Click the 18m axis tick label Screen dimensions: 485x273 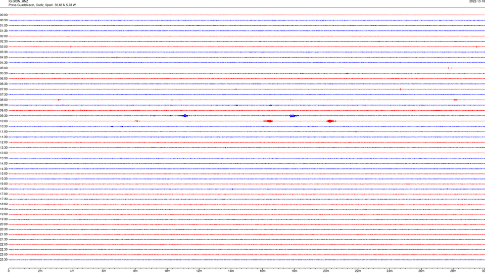295,271
